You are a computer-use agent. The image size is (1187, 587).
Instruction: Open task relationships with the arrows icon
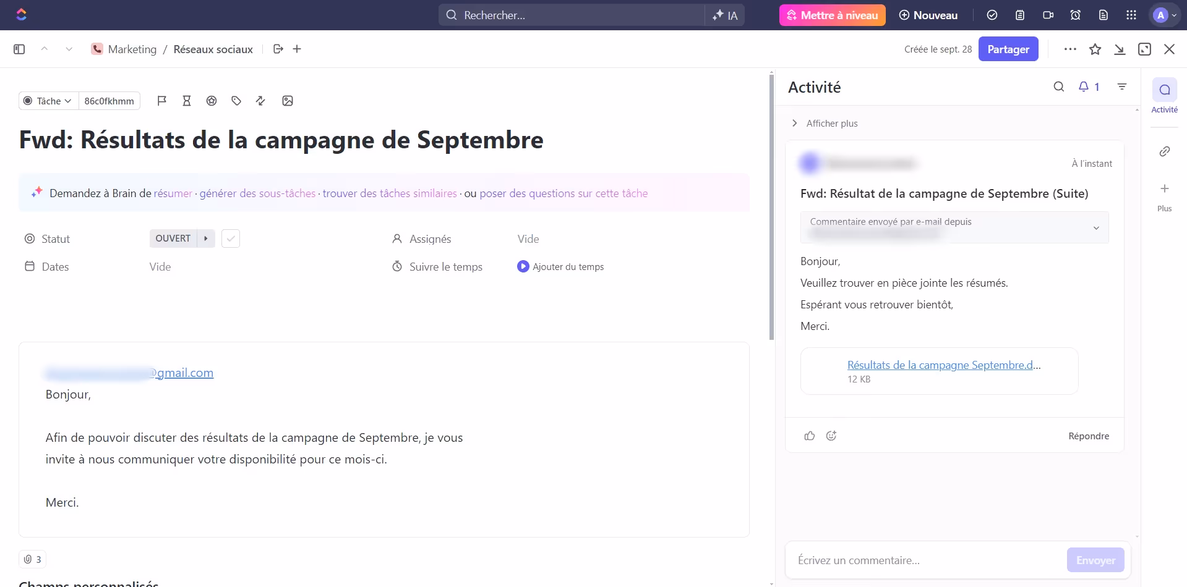[260, 101]
